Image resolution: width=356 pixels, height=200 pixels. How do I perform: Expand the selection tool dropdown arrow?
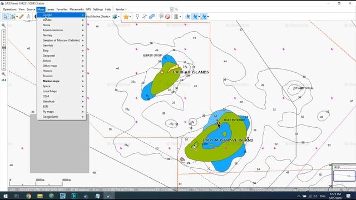pos(17,17)
